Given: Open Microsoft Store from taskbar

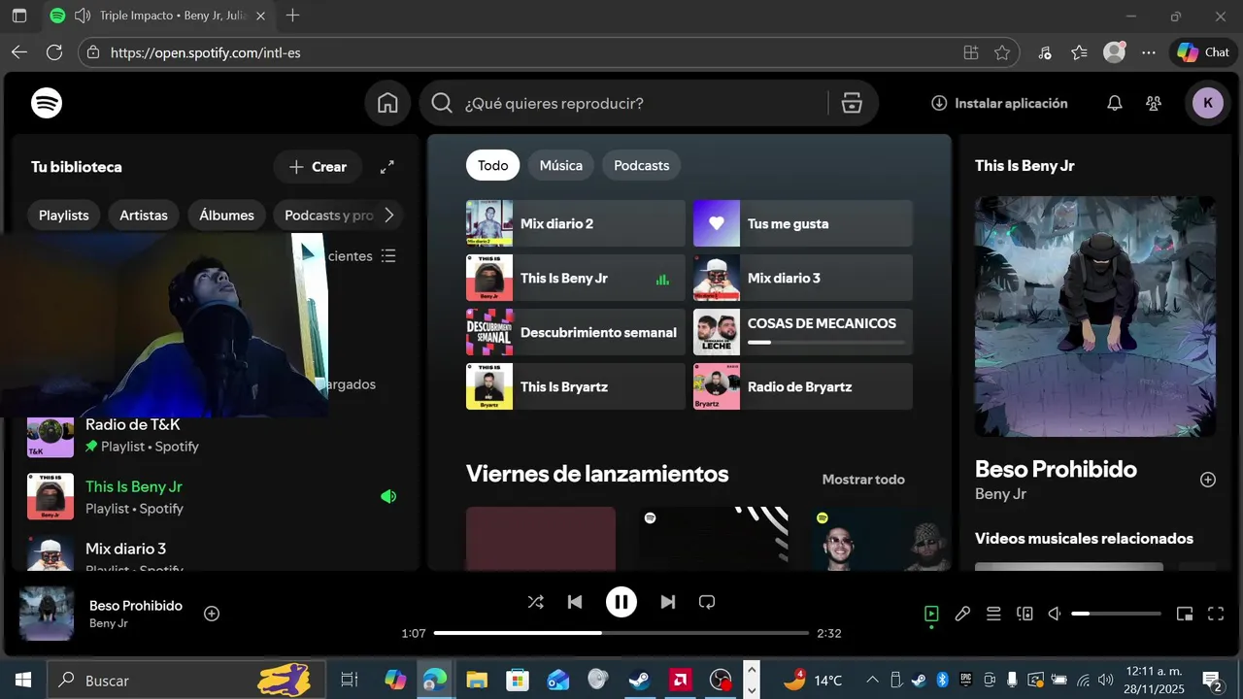Looking at the screenshot, I should coord(517,681).
